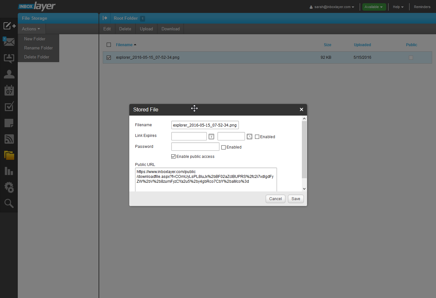Open the Available status dropdown
Image resolution: width=436 pixels, height=298 pixels.
click(x=374, y=7)
